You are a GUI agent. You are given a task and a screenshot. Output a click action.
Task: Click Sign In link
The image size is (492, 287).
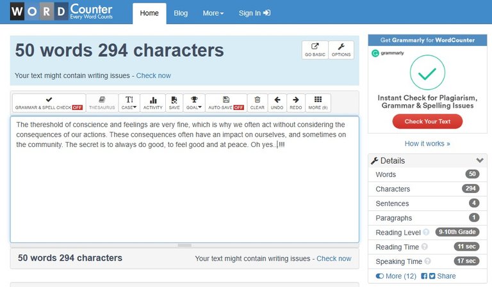(x=254, y=13)
